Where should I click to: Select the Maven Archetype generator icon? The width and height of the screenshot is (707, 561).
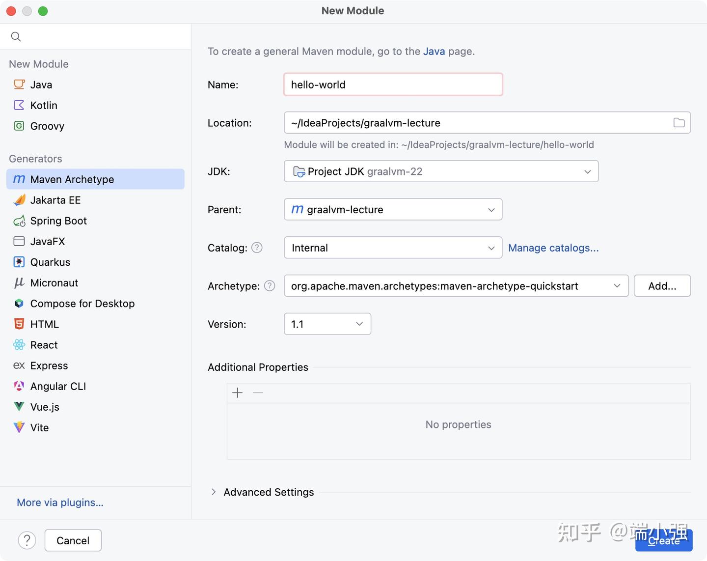pos(19,179)
